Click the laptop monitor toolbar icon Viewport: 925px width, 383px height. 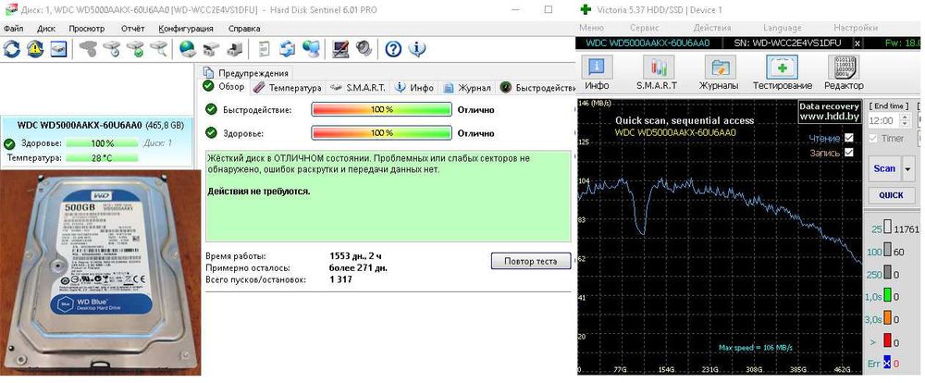[340, 49]
